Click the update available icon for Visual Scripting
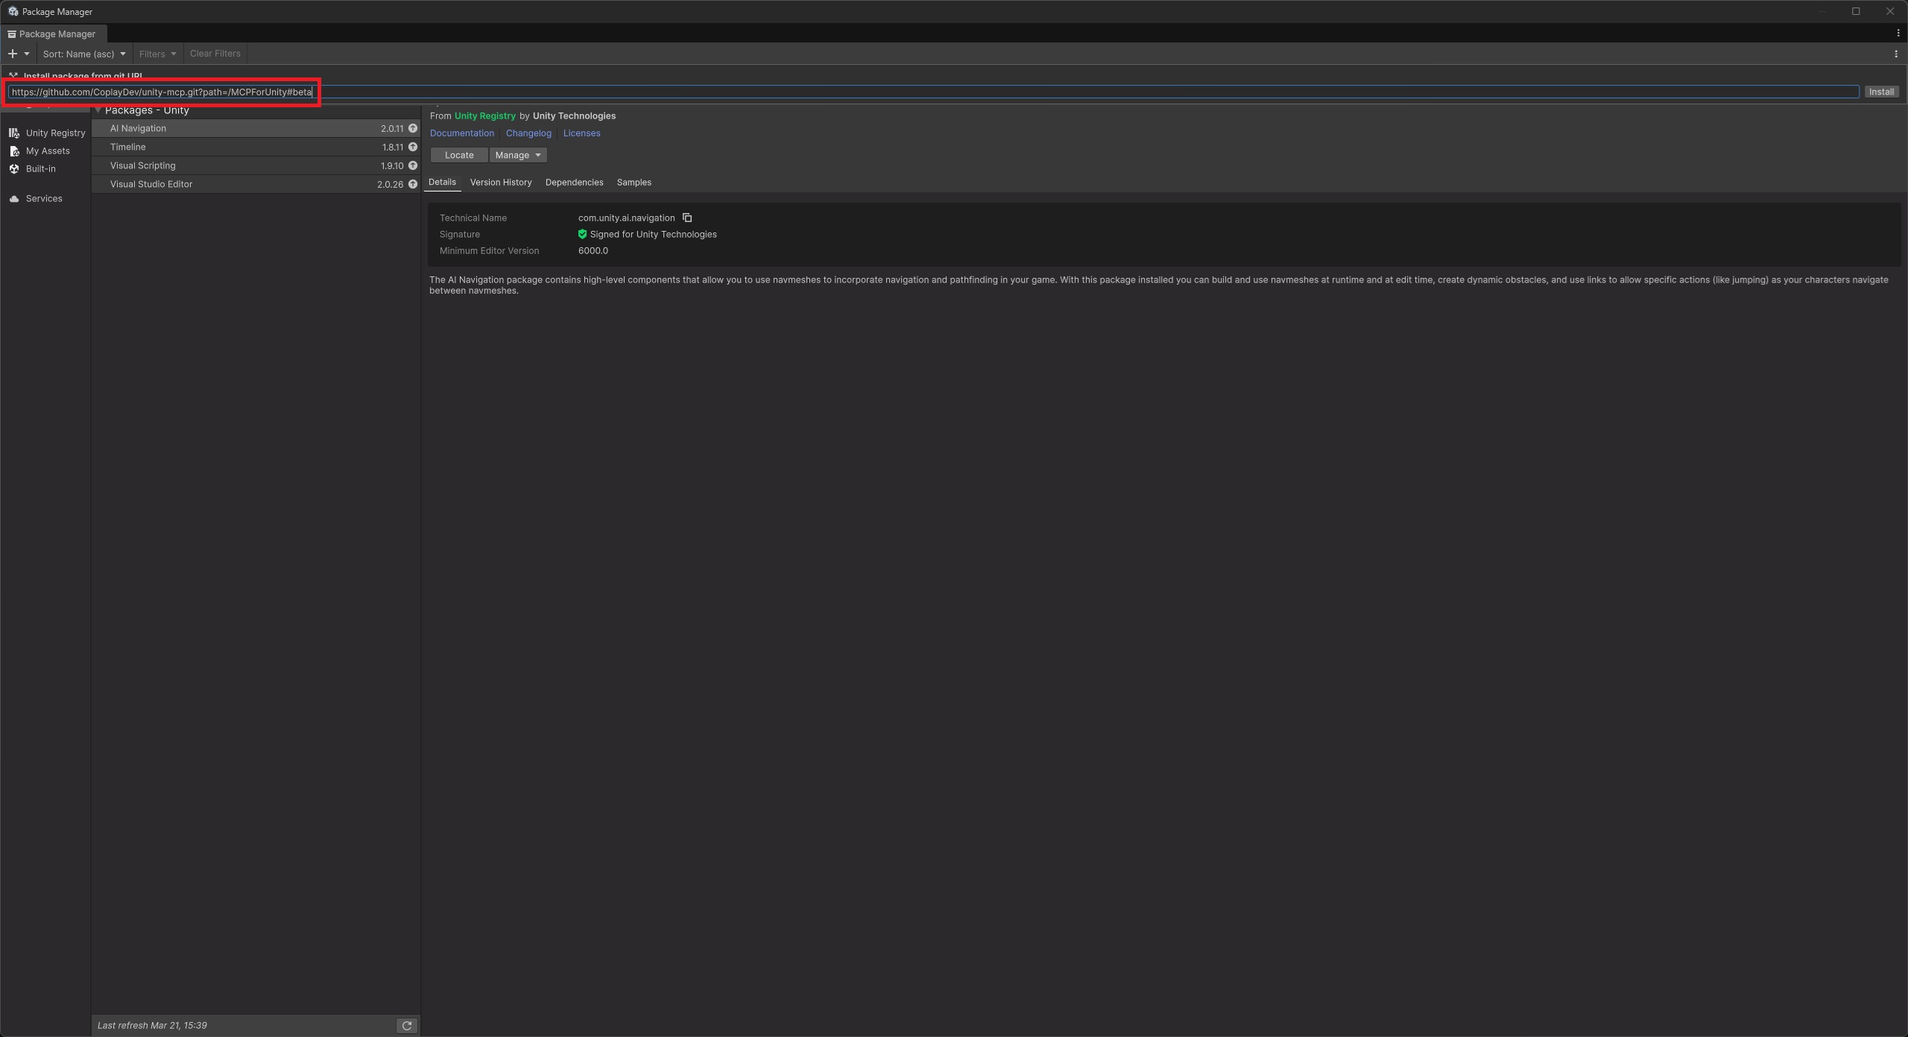Viewport: 1908px width, 1037px height. click(413, 165)
